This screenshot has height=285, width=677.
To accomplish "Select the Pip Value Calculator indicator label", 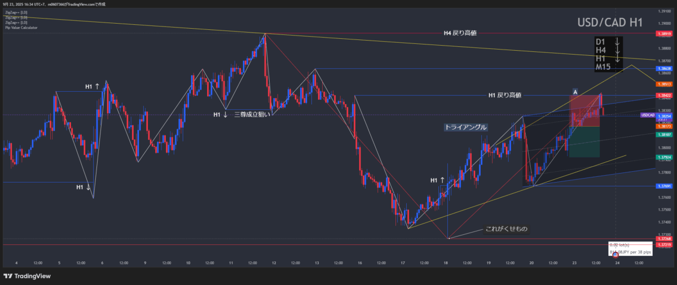I will click(x=20, y=28).
